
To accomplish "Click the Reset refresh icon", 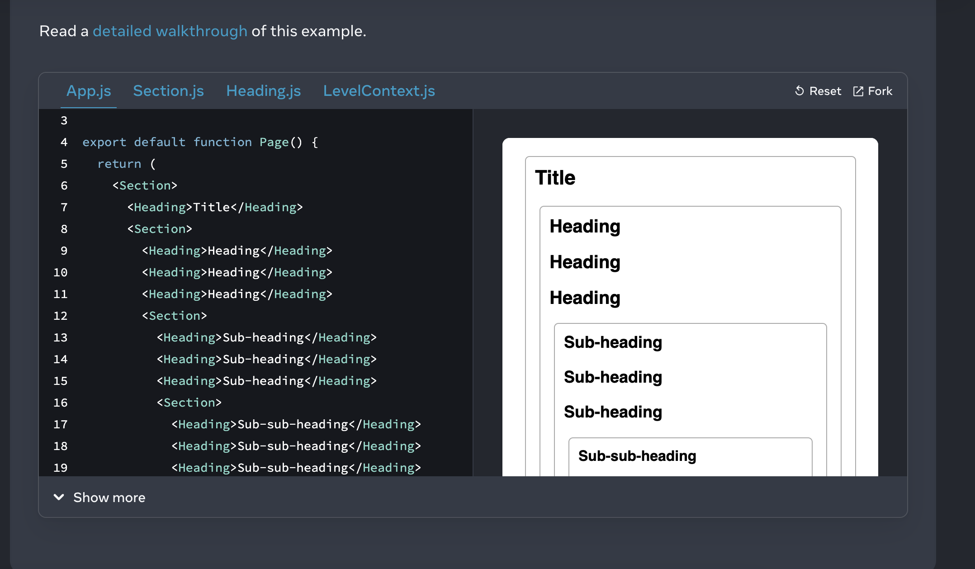I will click(799, 91).
